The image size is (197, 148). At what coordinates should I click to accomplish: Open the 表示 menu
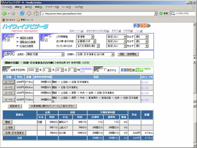(x=28, y=7)
